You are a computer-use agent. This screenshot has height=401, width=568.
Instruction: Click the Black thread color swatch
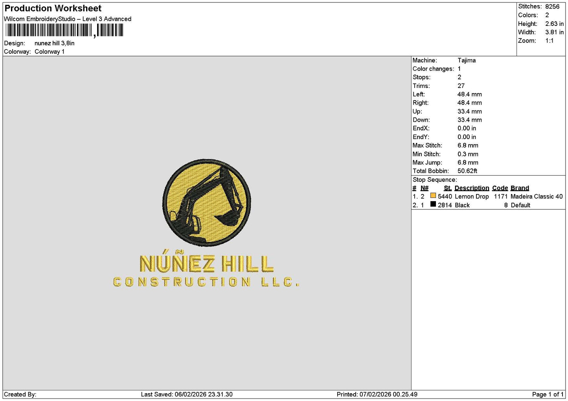click(x=433, y=204)
